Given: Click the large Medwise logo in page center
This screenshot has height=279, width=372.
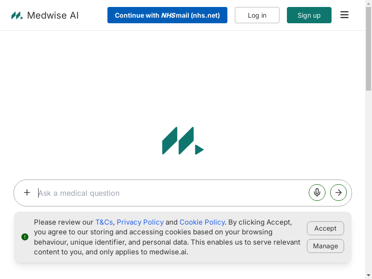Looking at the screenshot, I should click(x=183, y=140).
